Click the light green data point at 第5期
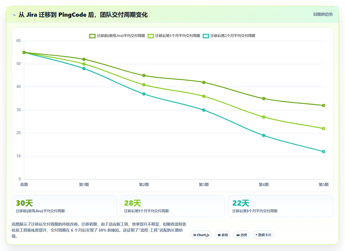 pyautogui.click(x=324, y=128)
